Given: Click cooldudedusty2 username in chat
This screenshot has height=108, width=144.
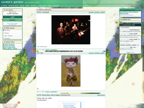Looking at the screenshot, I should [x=134, y=30].
